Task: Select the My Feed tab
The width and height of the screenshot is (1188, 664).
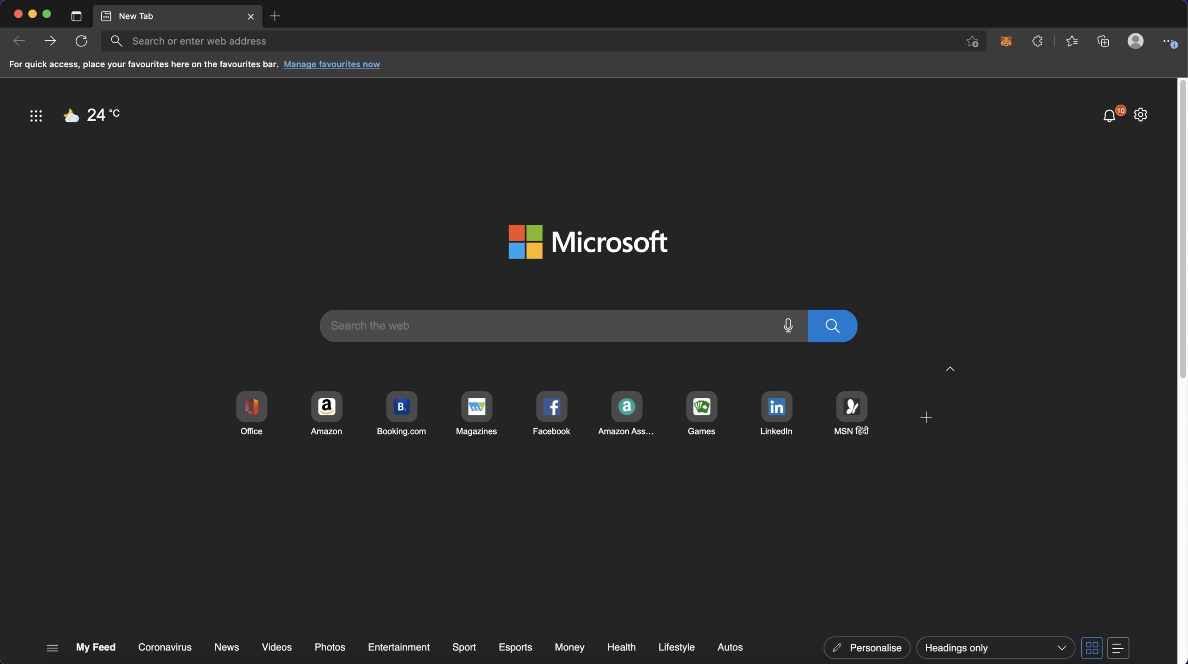Action: point(96,647)
